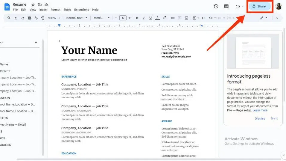Open the Merriweather font dropdown
This screenshot has height=161, width=286.
coord(102,18)
